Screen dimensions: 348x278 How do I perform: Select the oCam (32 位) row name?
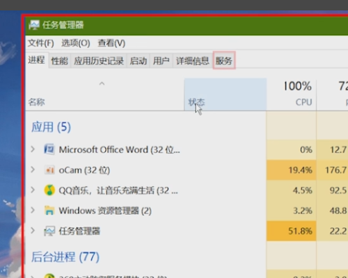84,170
